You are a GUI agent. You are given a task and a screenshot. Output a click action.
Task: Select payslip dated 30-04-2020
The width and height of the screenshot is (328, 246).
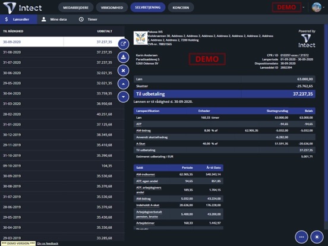62,93
